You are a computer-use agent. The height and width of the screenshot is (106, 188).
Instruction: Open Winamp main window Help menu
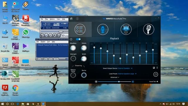[x=63, y=19]
